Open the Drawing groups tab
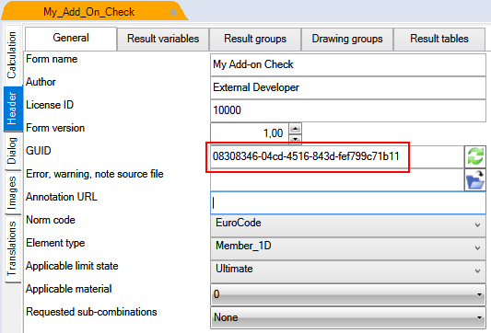 coord(347,39)
